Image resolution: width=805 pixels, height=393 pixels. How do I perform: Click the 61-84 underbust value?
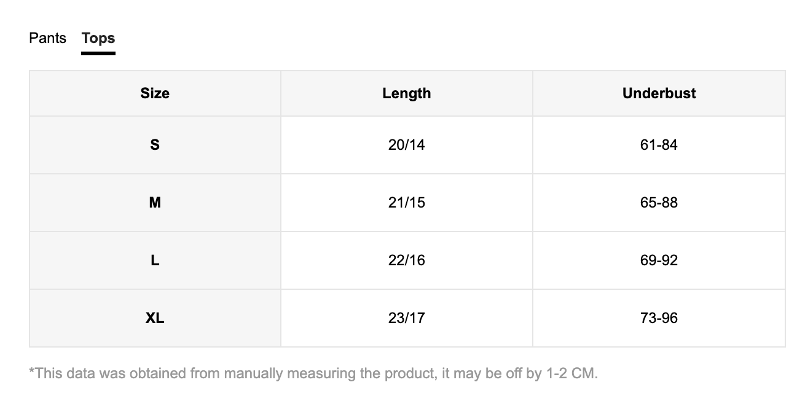(x=659, y=145)
